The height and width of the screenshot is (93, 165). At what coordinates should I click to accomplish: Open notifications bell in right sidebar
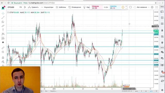(x=162, y=72)
